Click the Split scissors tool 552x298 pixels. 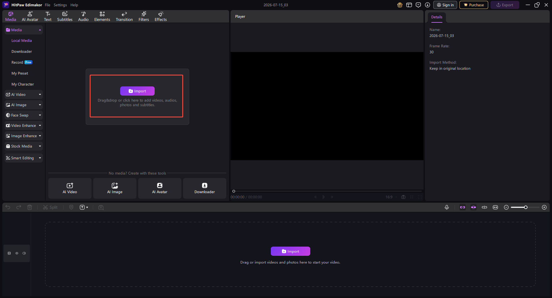click(x=50, y=207)
